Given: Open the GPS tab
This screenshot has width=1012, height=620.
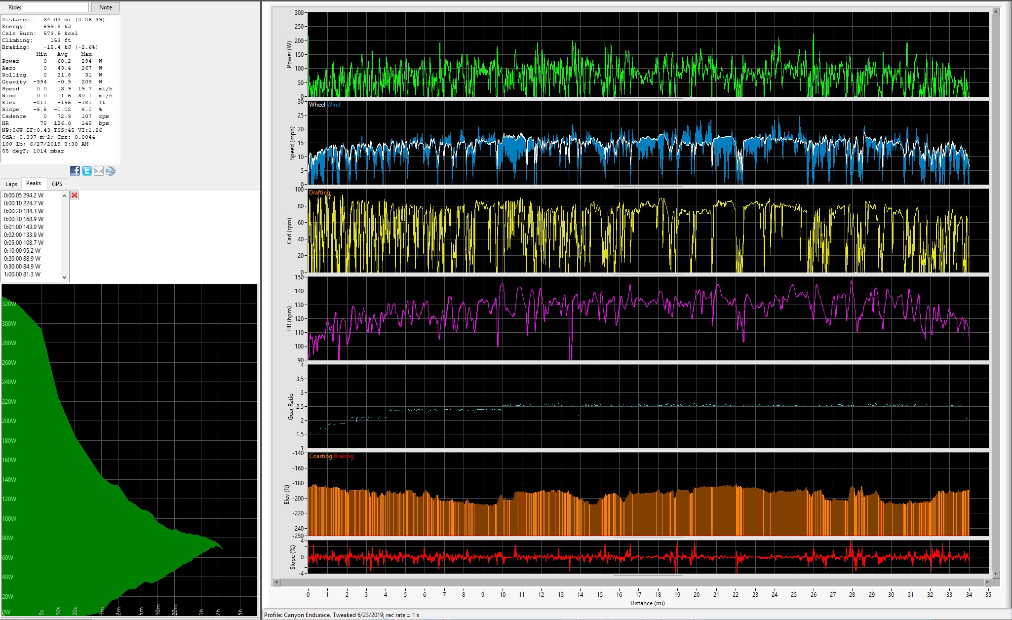Looking at the screenshot, I should tap(57, 184).
